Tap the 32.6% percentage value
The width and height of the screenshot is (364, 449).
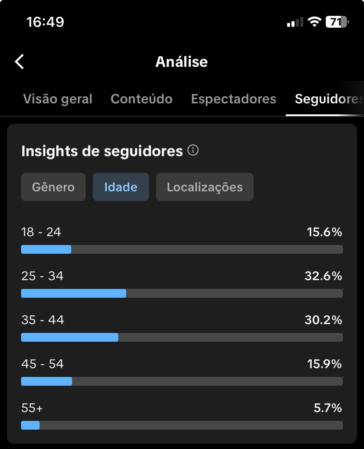pyautogui.click(x=323, y=276)
